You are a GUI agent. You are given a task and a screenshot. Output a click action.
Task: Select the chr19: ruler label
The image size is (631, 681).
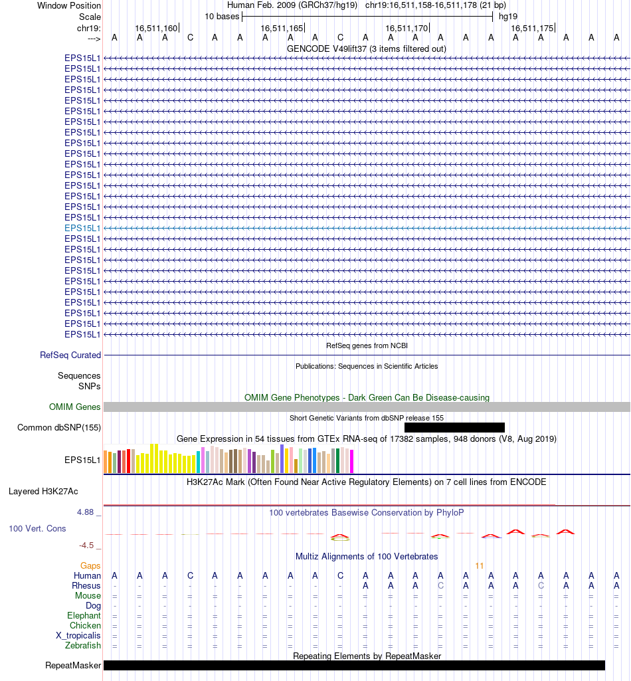tap(88, 28)
